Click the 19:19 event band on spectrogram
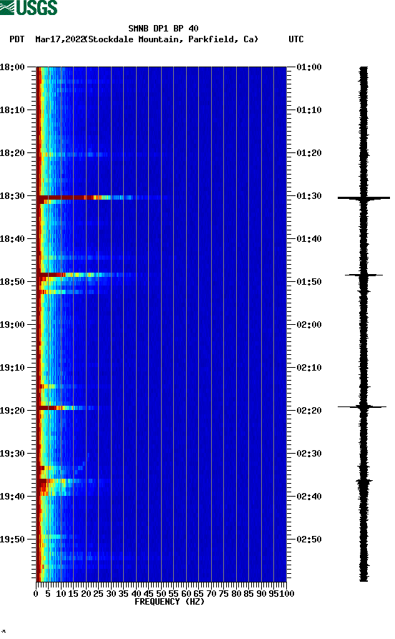This screenshot has height=639, width=395. tap(65, 408)
